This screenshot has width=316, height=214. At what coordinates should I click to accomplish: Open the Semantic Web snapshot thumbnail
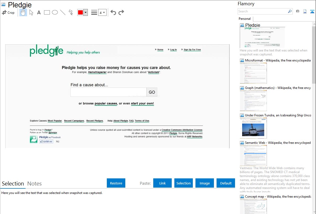(253, 155)
